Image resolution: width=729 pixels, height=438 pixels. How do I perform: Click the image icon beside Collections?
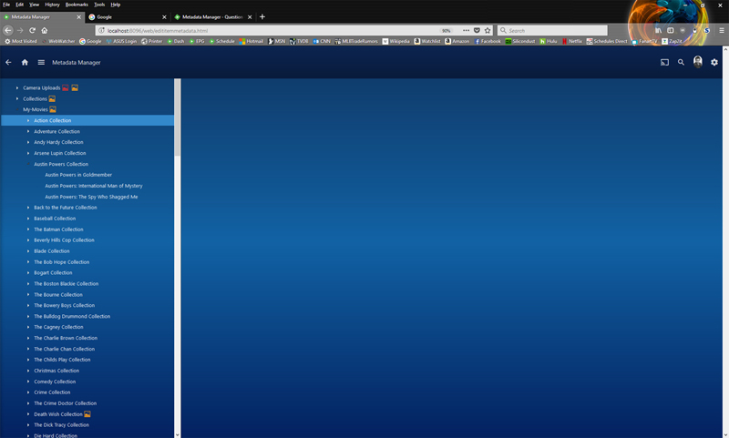point(52,99)
